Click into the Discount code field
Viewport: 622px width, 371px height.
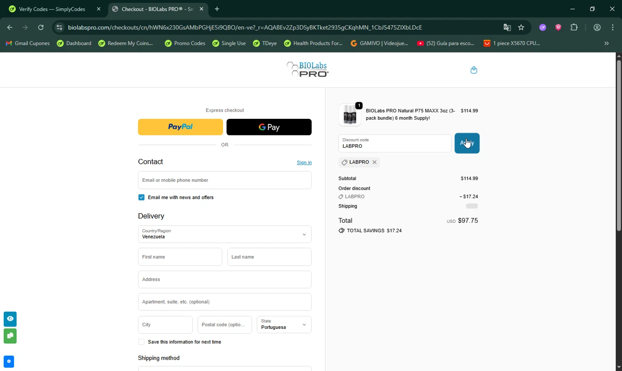395,143
